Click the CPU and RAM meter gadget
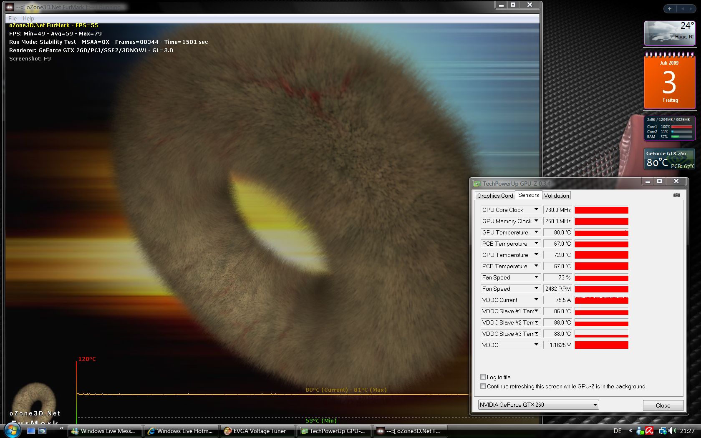The height and width of the screenshot is (438, 701). 669,129
